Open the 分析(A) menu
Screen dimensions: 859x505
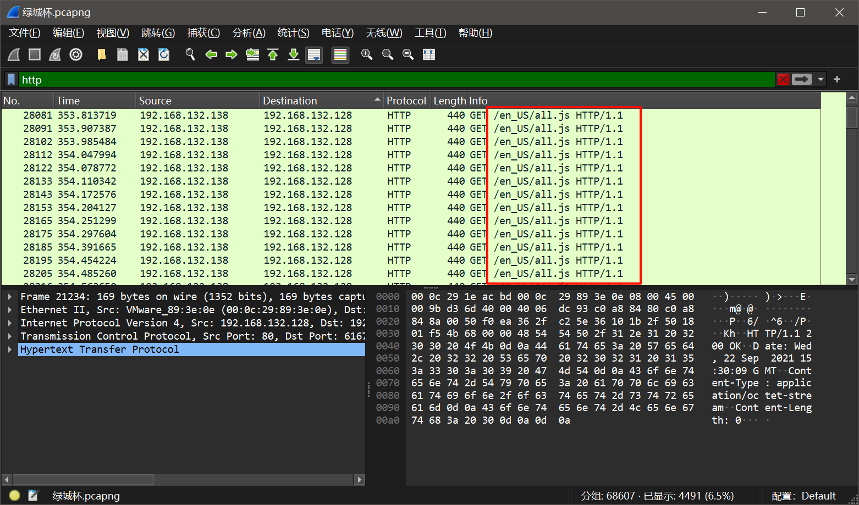[x=249, y=33]
